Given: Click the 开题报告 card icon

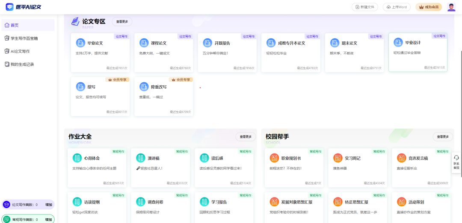Looking at the screenshot, I should pyautogui.click(x=207, y=43).
